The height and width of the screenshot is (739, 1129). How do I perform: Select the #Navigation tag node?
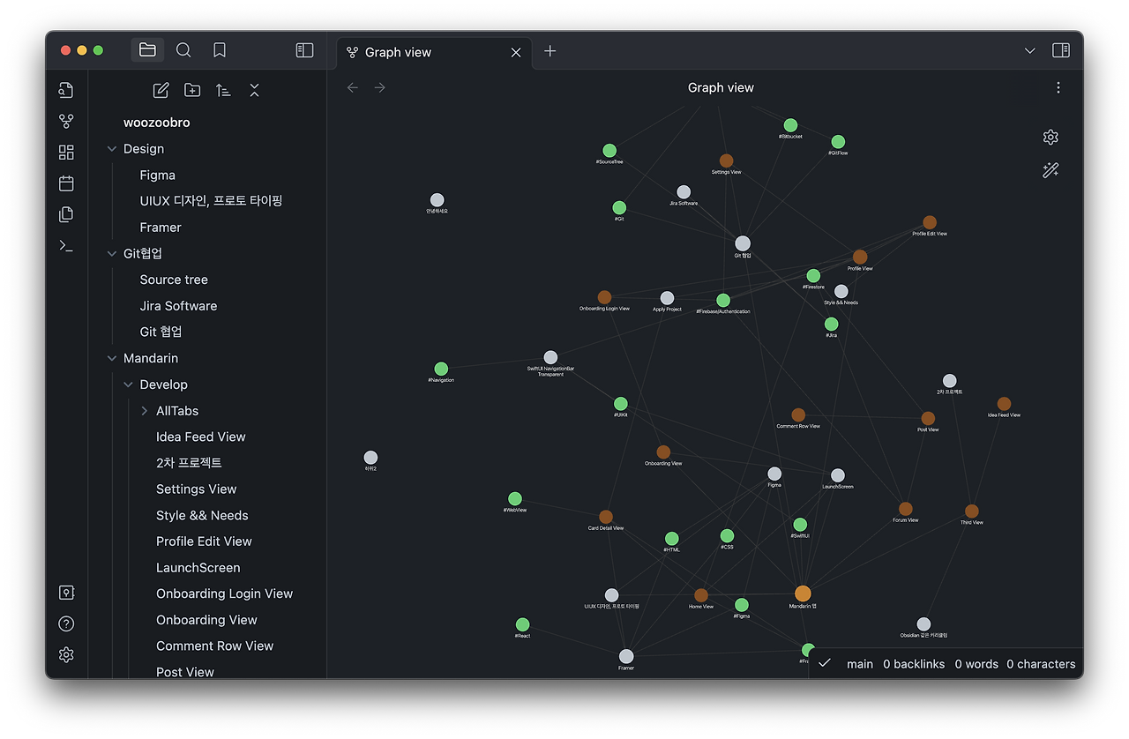click(441, 369)
